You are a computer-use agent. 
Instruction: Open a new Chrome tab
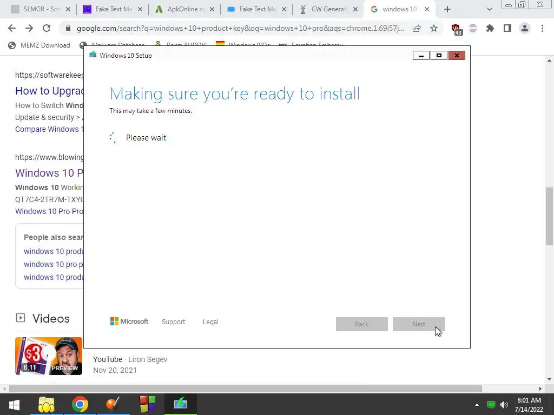(x=447, y=10)
